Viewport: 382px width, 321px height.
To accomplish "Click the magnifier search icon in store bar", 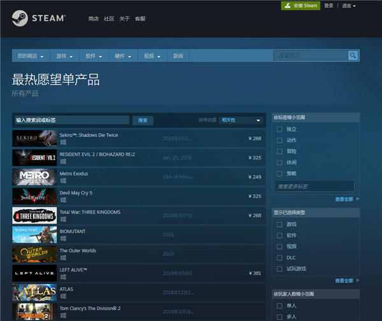I will point(353,56).
